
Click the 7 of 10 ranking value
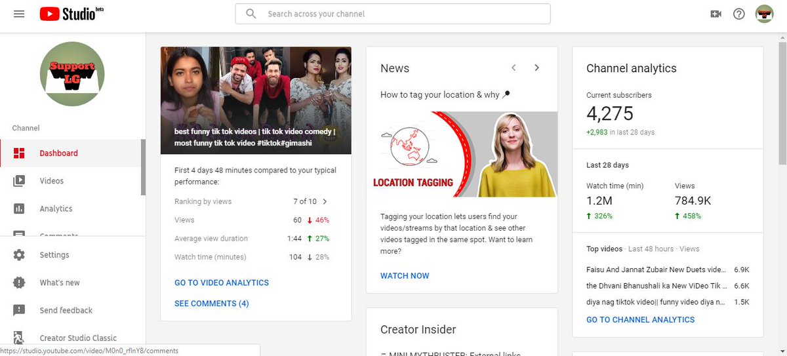pyautogui.click(x=305, y=201)
